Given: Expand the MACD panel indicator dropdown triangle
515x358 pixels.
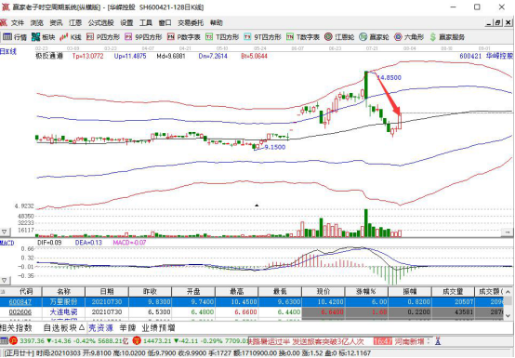Looking at the screenshot, I should pyautogui.click(x=5, y=281).
